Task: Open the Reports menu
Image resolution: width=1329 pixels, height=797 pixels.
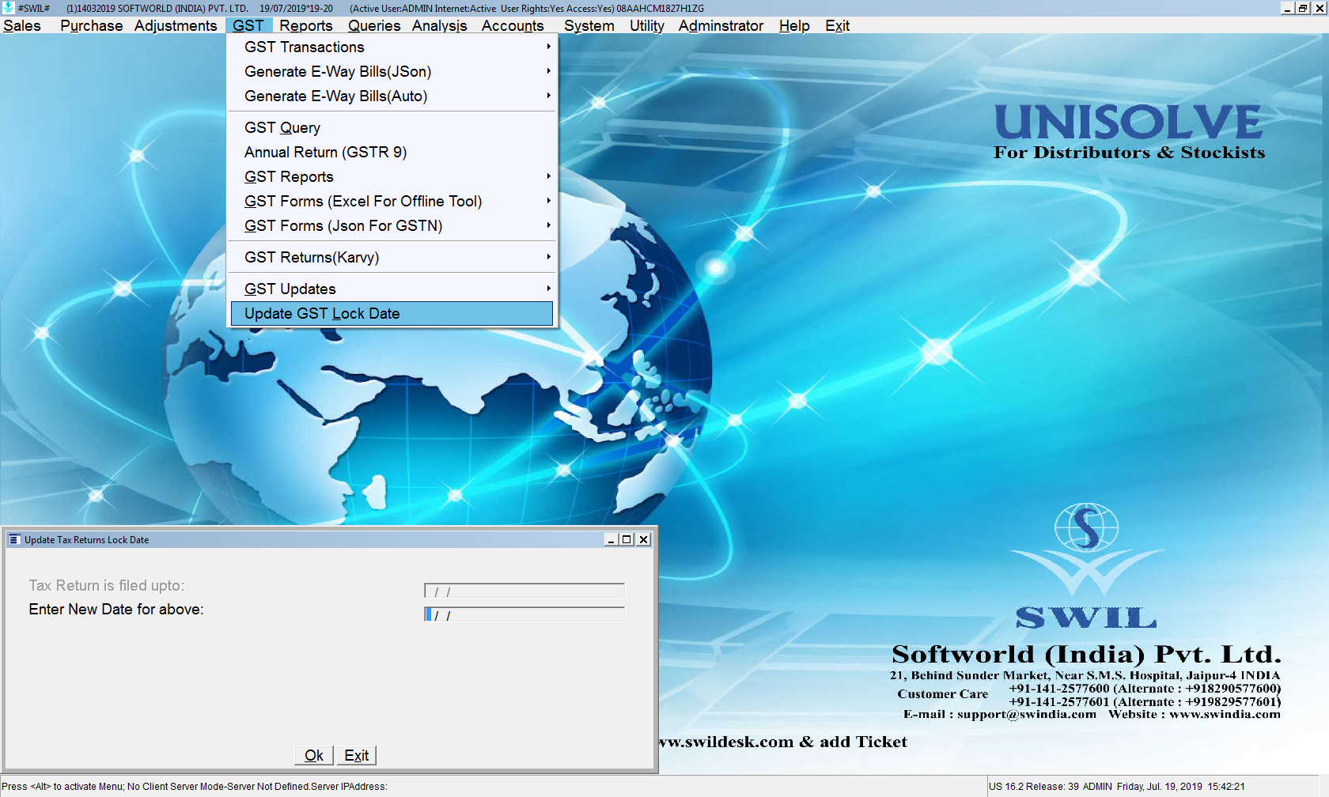Action: 306,25
